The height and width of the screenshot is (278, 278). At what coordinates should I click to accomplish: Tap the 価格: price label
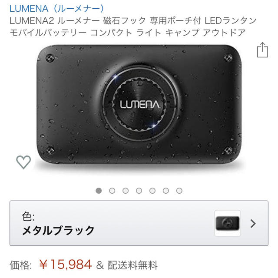(x=21, y=265)
